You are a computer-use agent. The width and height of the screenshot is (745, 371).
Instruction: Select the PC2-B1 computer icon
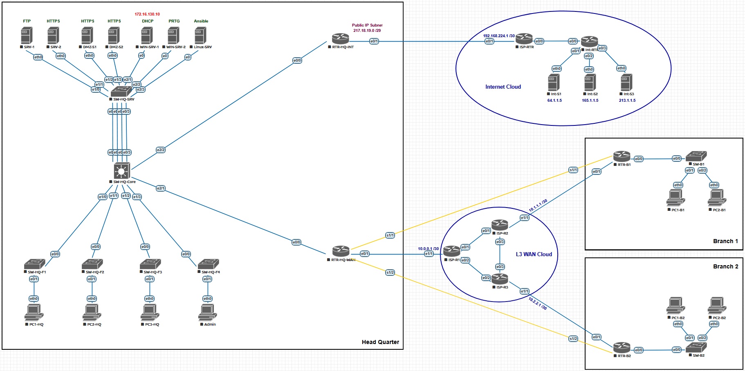tap(717, 198)
